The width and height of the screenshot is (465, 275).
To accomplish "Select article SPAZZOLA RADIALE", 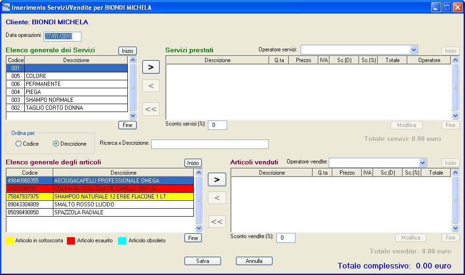I will [100, 212].
